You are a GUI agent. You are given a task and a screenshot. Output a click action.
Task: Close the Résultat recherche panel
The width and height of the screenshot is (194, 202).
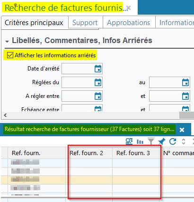[x=182, y=130]
